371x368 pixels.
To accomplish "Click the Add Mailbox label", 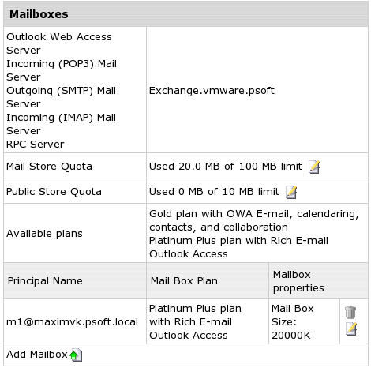I will (x=37, y=355).
